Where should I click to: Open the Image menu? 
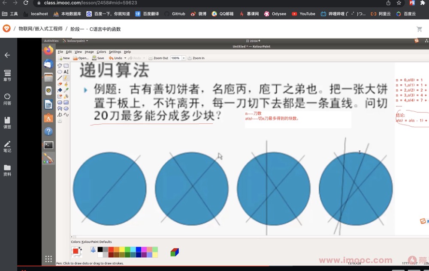tap(90, 51)
